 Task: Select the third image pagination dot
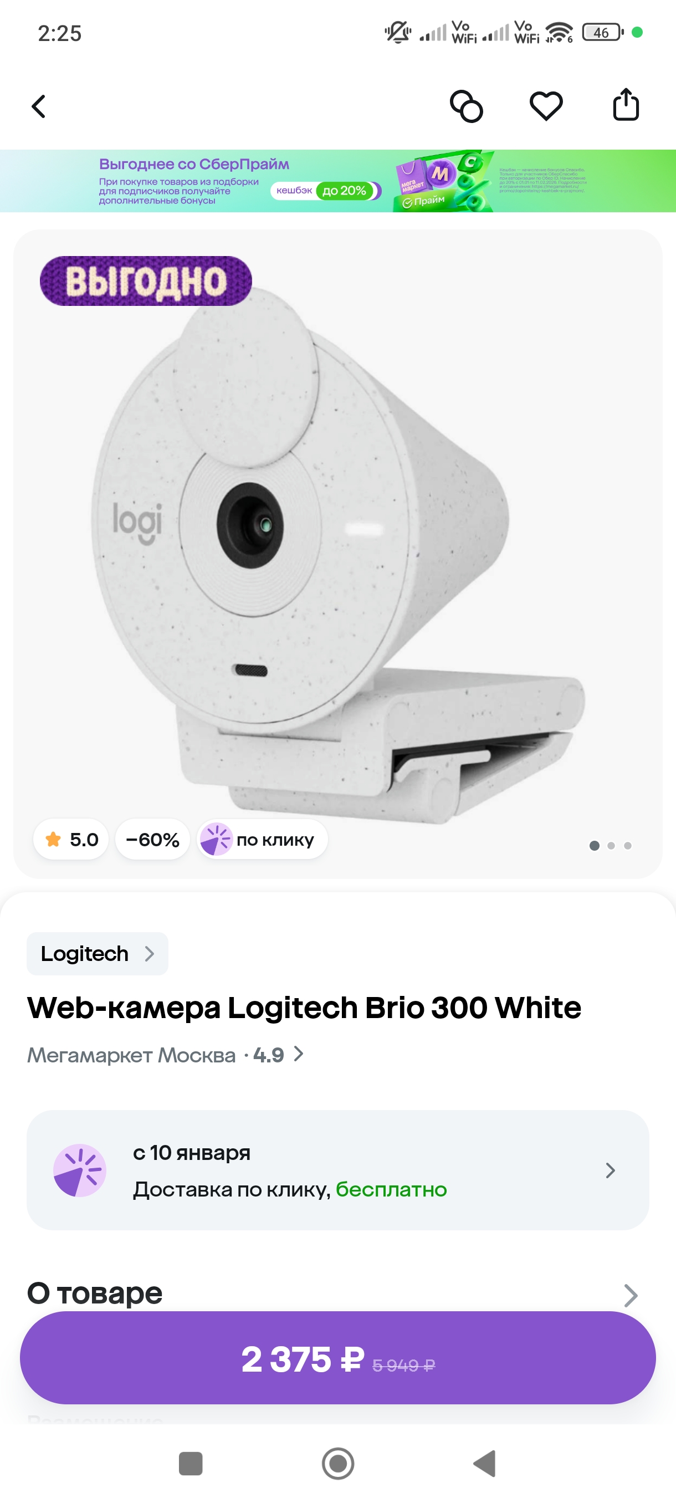point(628,846)
